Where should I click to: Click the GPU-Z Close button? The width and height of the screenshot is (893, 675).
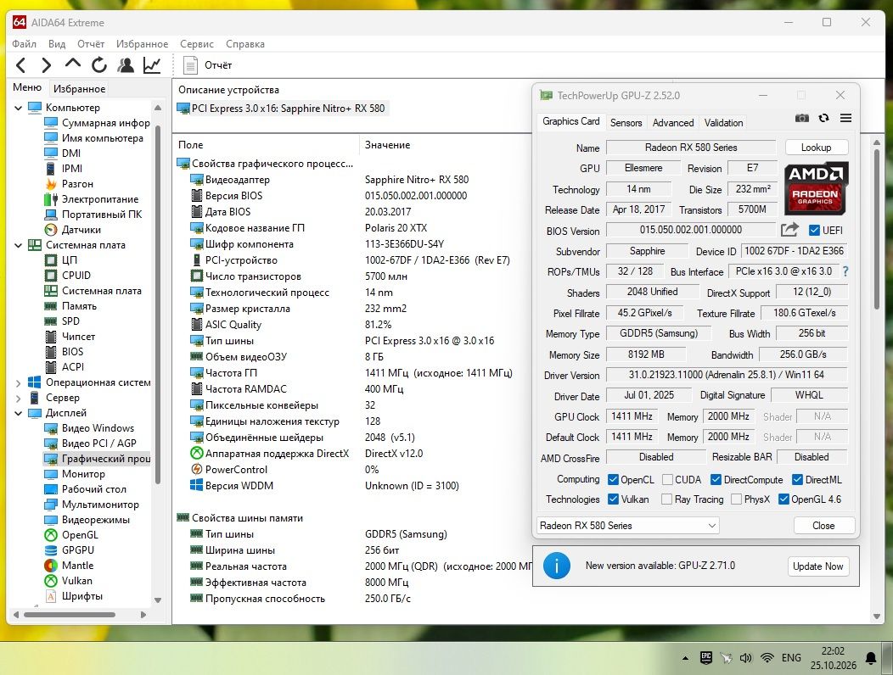[x=823, y=525]
